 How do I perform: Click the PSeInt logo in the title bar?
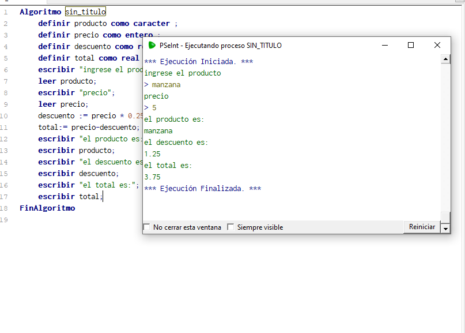(x=152, y=45)
